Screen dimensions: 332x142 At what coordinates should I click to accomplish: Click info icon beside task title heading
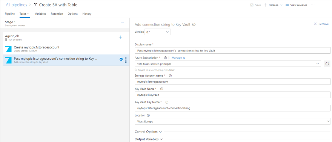[x=194, y=24]
